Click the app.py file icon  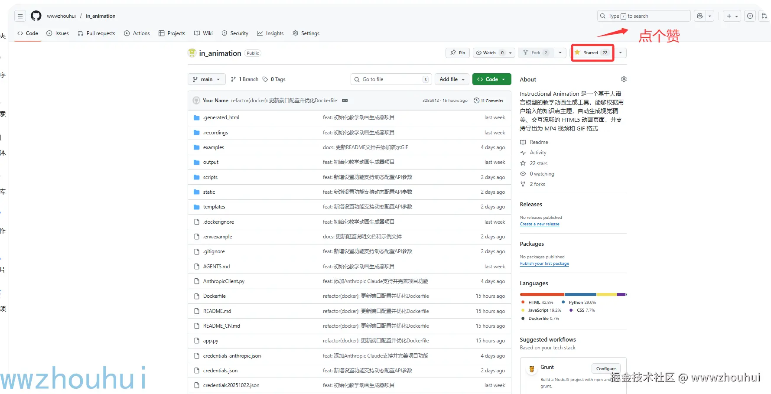click(x=197, y=341)
